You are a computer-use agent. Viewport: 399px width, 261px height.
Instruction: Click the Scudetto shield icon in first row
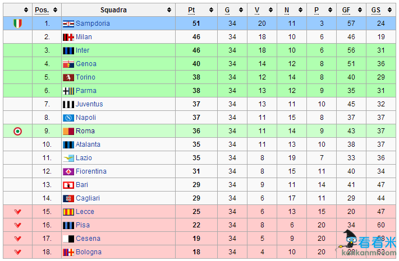click(18, 24)
